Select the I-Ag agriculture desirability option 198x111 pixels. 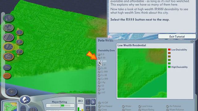click(102, 82)
